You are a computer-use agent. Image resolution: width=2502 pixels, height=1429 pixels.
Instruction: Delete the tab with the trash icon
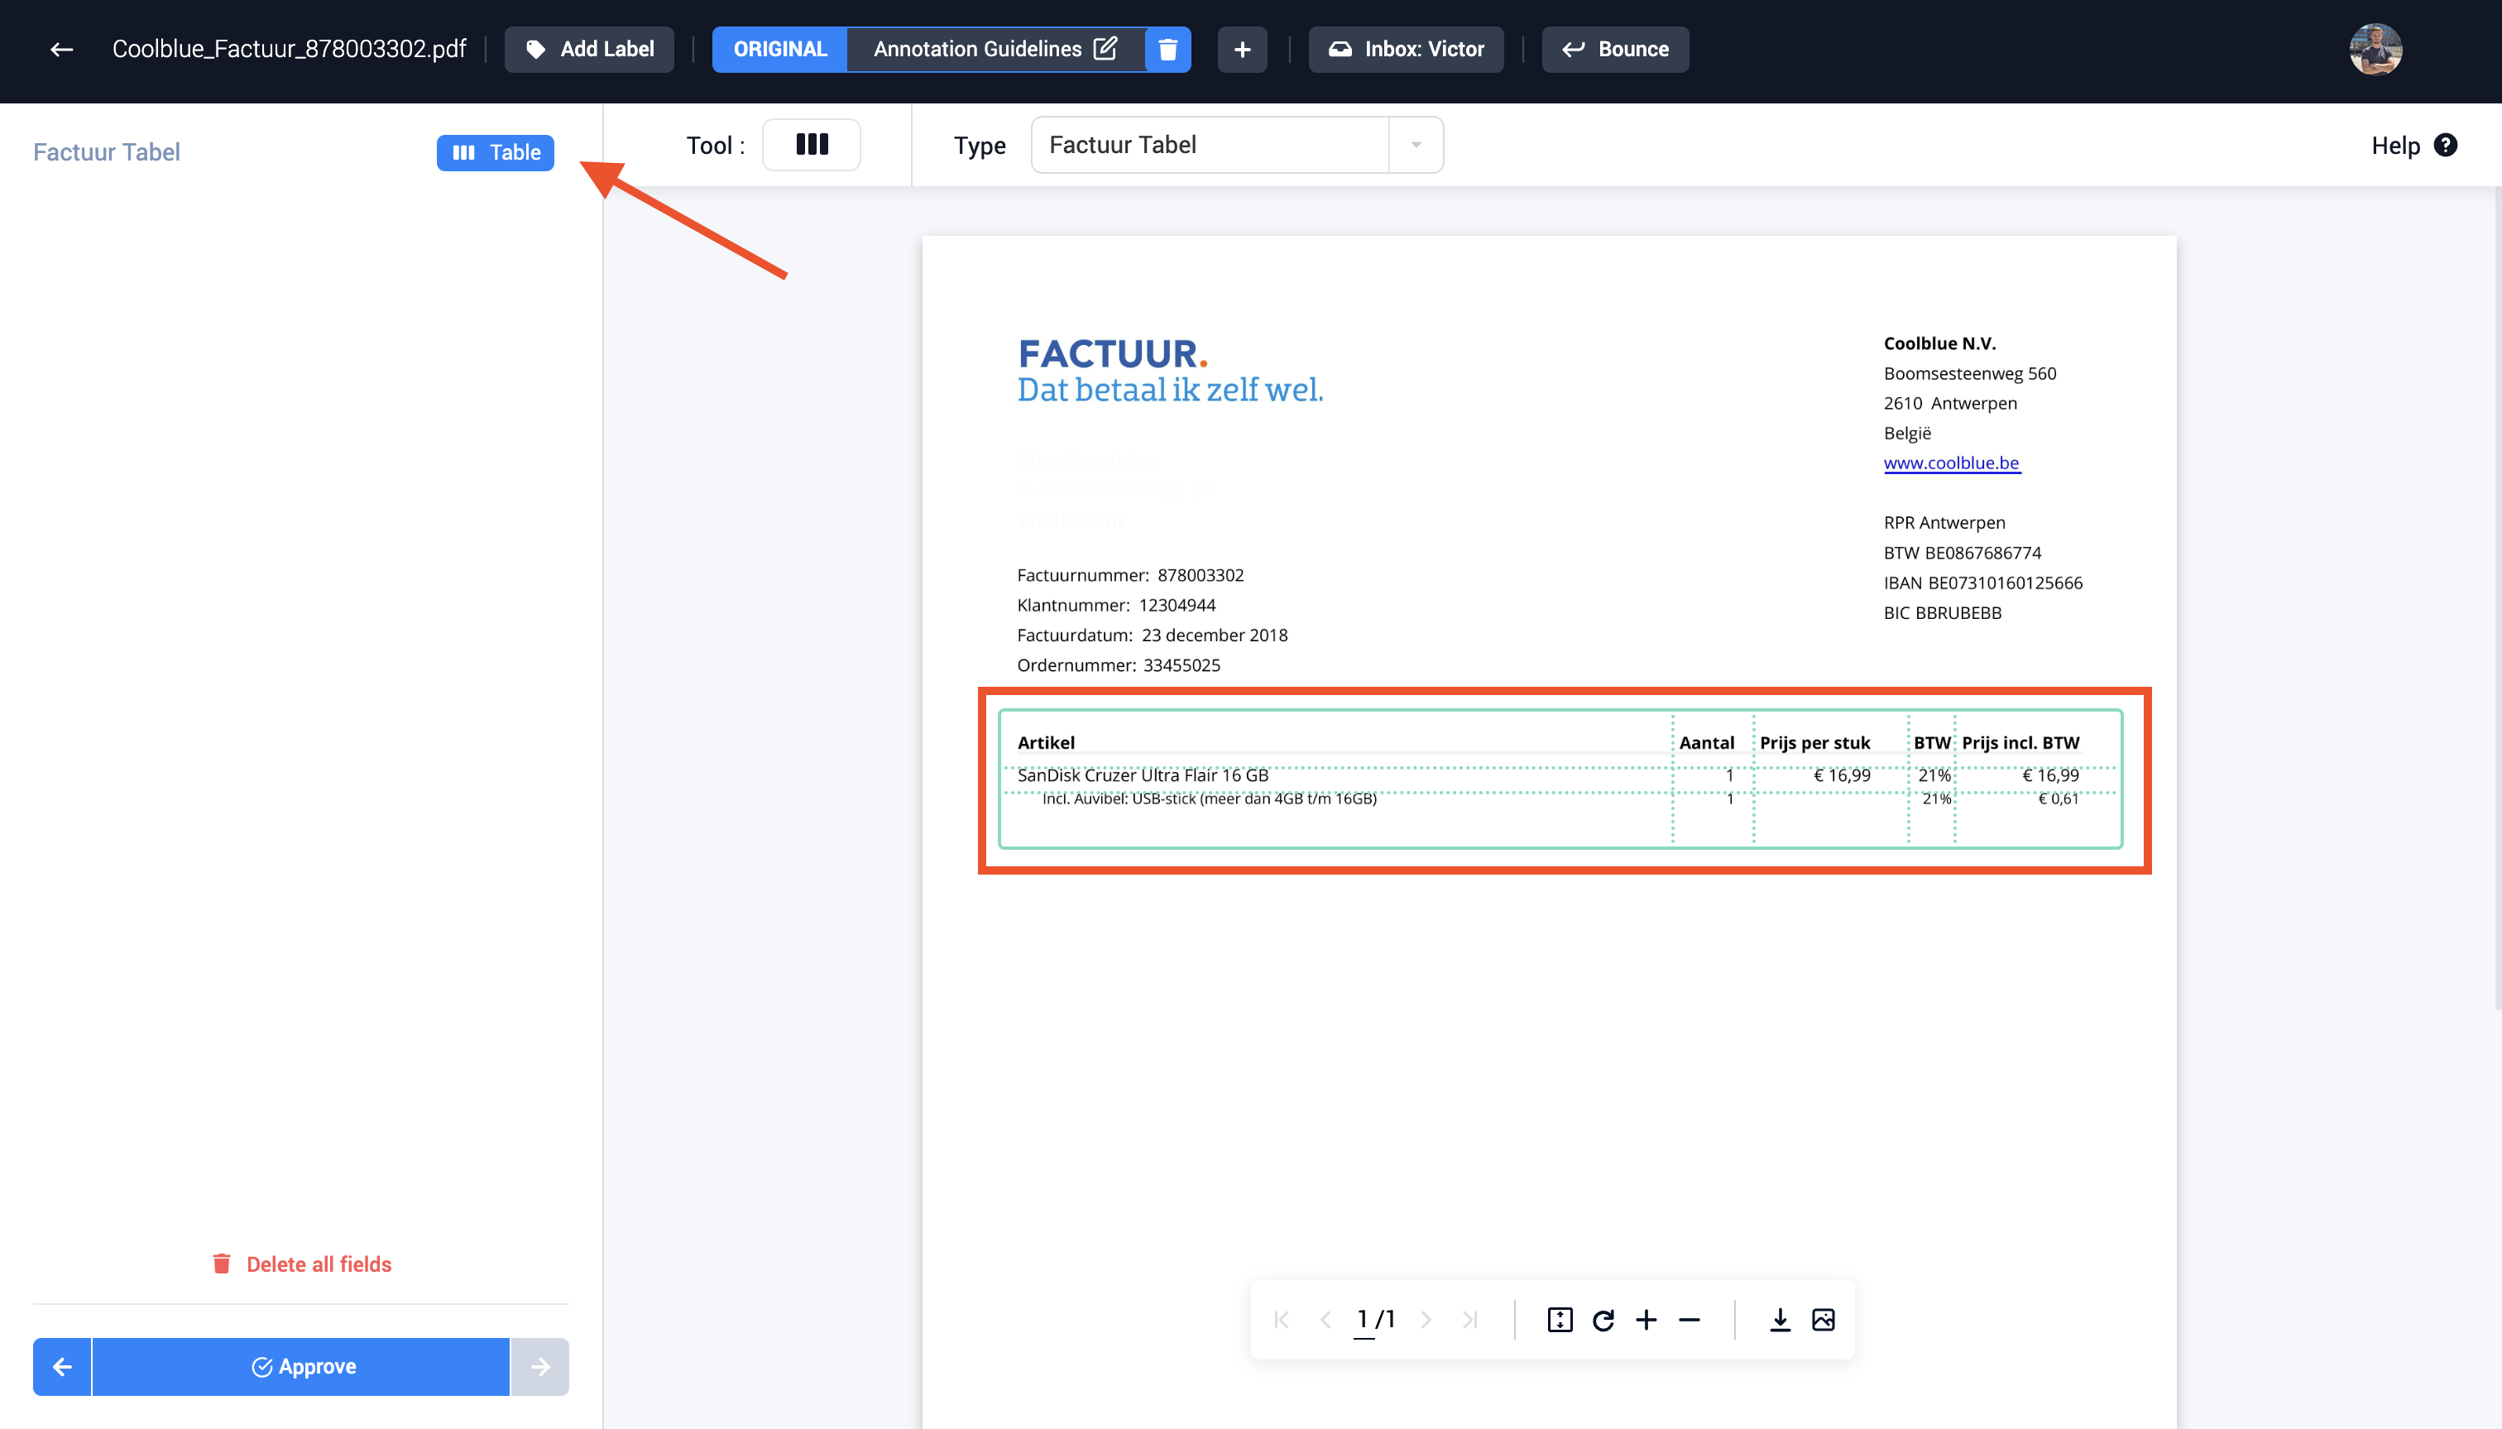tap(1167, 49)
